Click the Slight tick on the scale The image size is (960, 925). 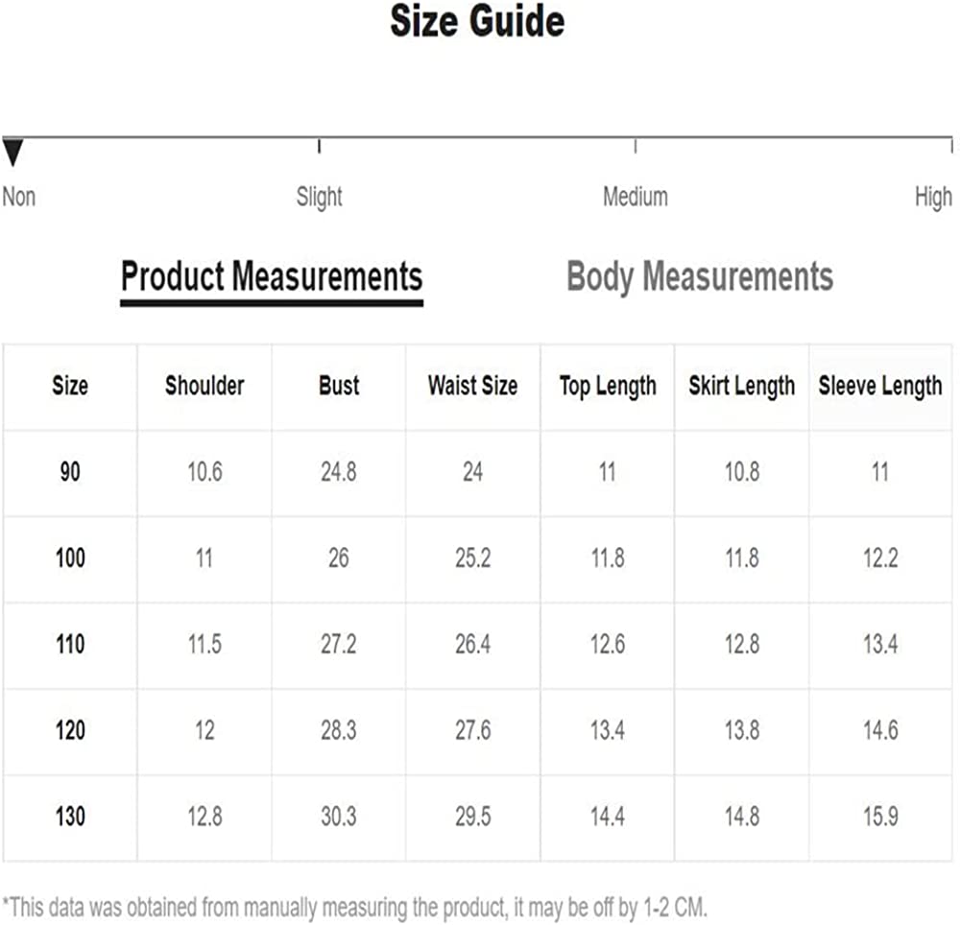(x=319, y=146)
